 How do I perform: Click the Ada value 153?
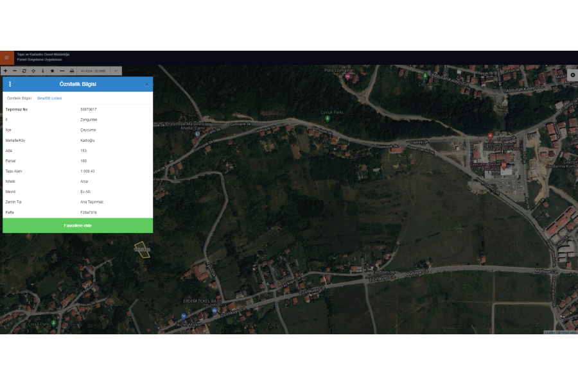[x=83, y=151]
